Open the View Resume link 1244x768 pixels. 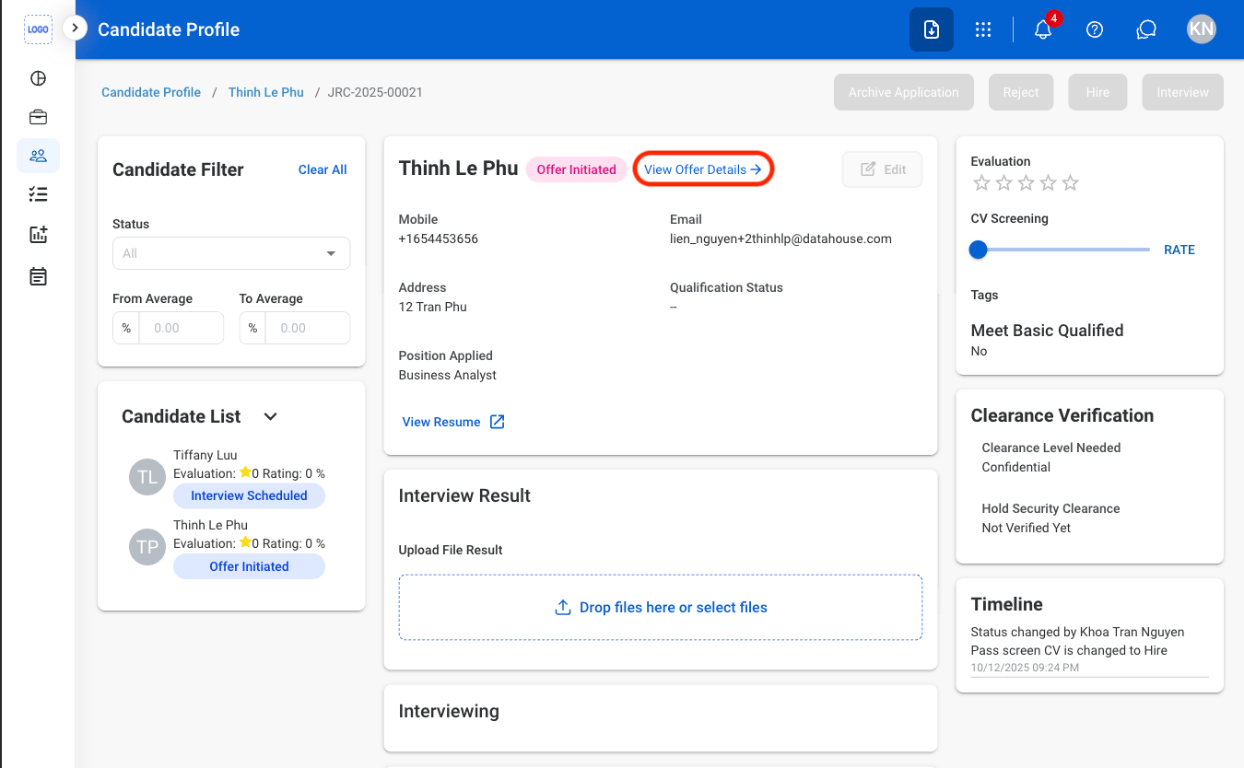pyautogui.click(x=441, y=422)
